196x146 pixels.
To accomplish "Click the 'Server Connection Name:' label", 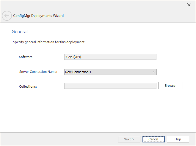I will click(38, 72).
